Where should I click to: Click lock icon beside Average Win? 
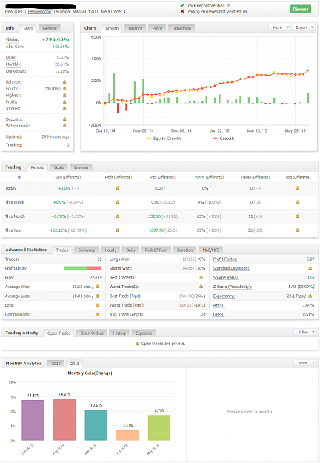pos(98,287)
